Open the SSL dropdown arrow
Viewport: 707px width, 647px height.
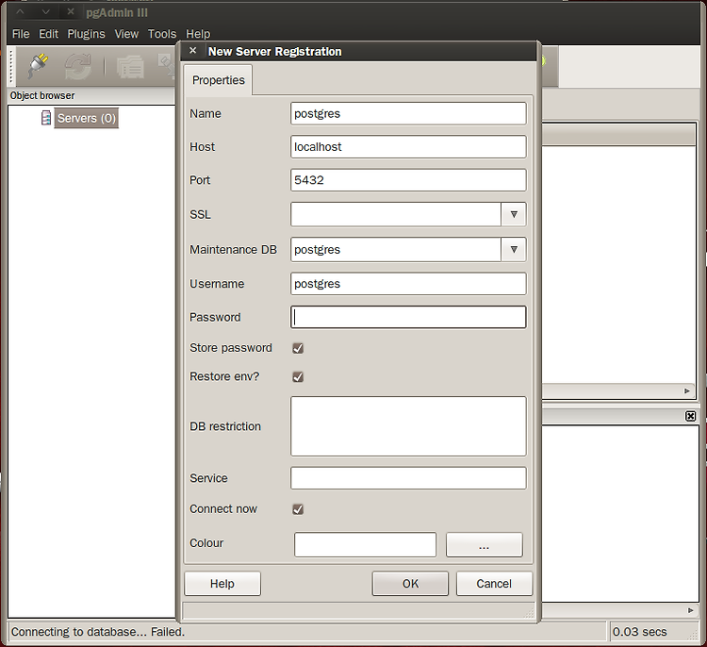pyautogui.click(x=514, y=214)
